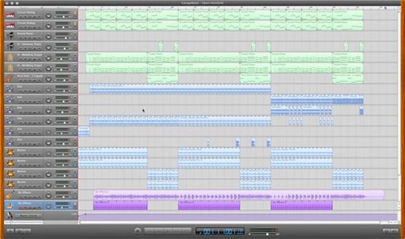Toggle mute on the Grand Piano track
405x239 pixels.
tap(26, 39)
